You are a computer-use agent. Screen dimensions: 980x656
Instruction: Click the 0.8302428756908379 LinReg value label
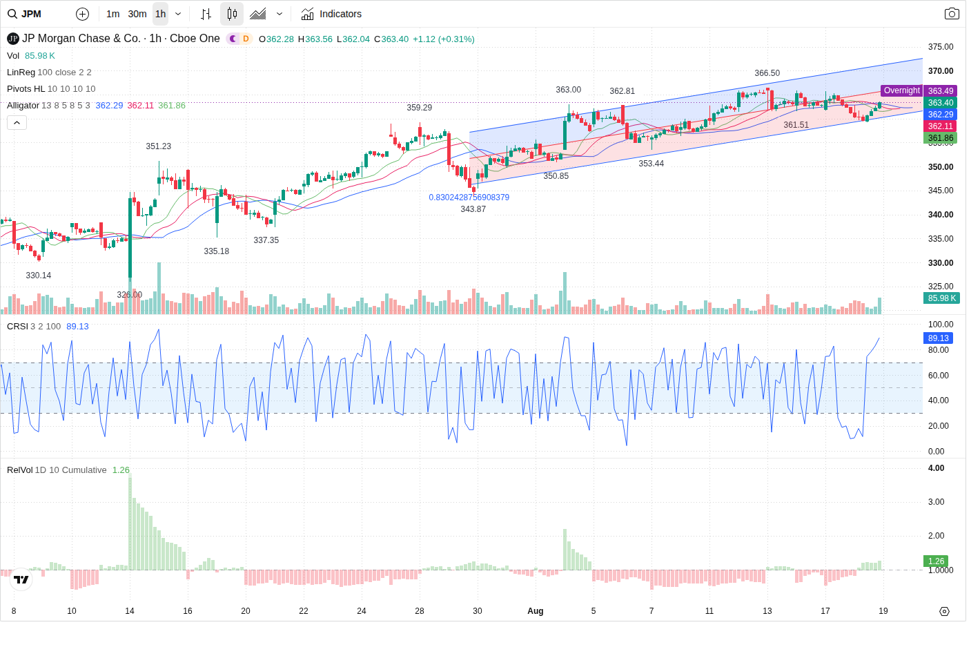tap(469, 197)
